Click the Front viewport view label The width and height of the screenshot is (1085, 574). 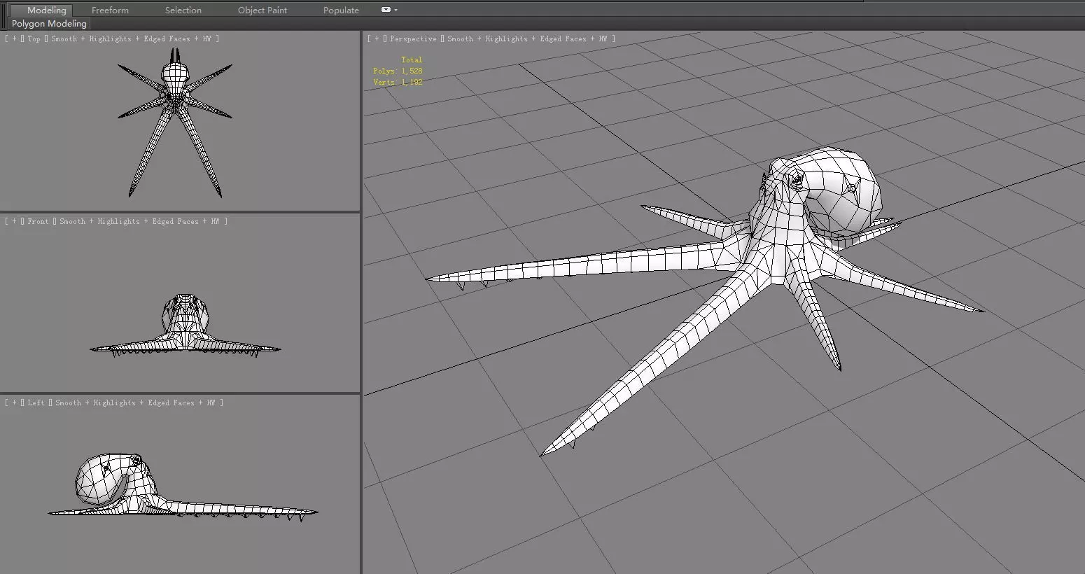pyautogui.click(x=38, y=222)
